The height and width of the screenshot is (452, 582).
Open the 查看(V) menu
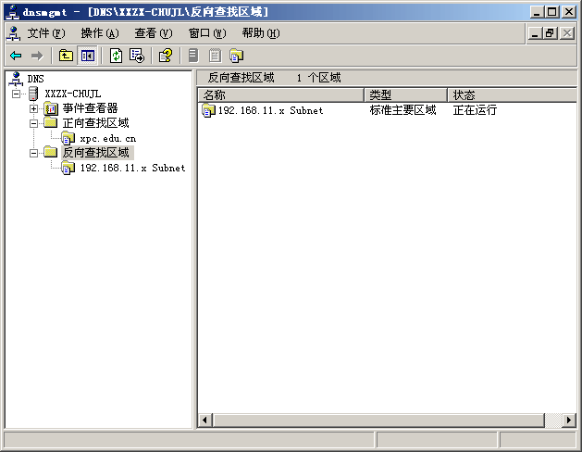[x=153, y=33]
